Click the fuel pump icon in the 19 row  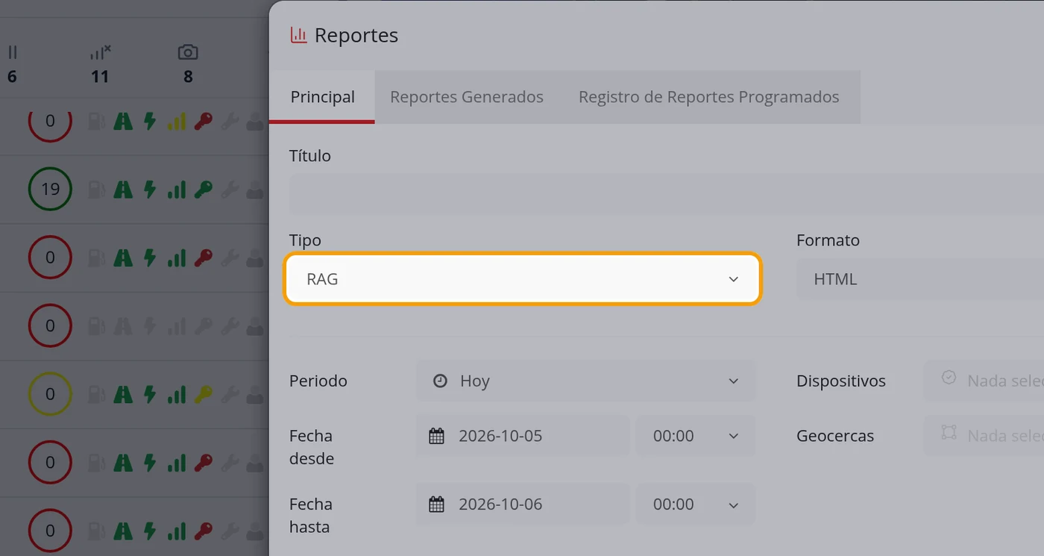coord(96,190)
